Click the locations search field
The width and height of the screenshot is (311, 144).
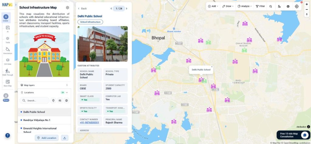coord(35,101)
